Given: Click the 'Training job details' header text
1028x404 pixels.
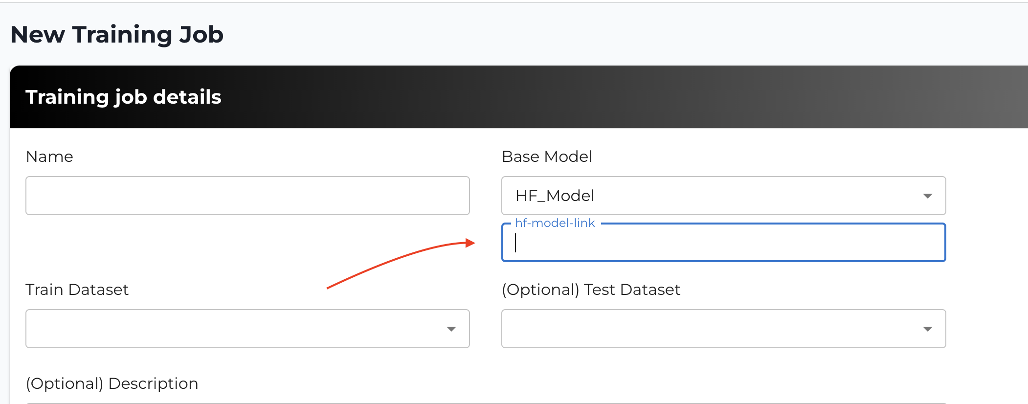Looking at the screenshot, I should coord(123,97).
